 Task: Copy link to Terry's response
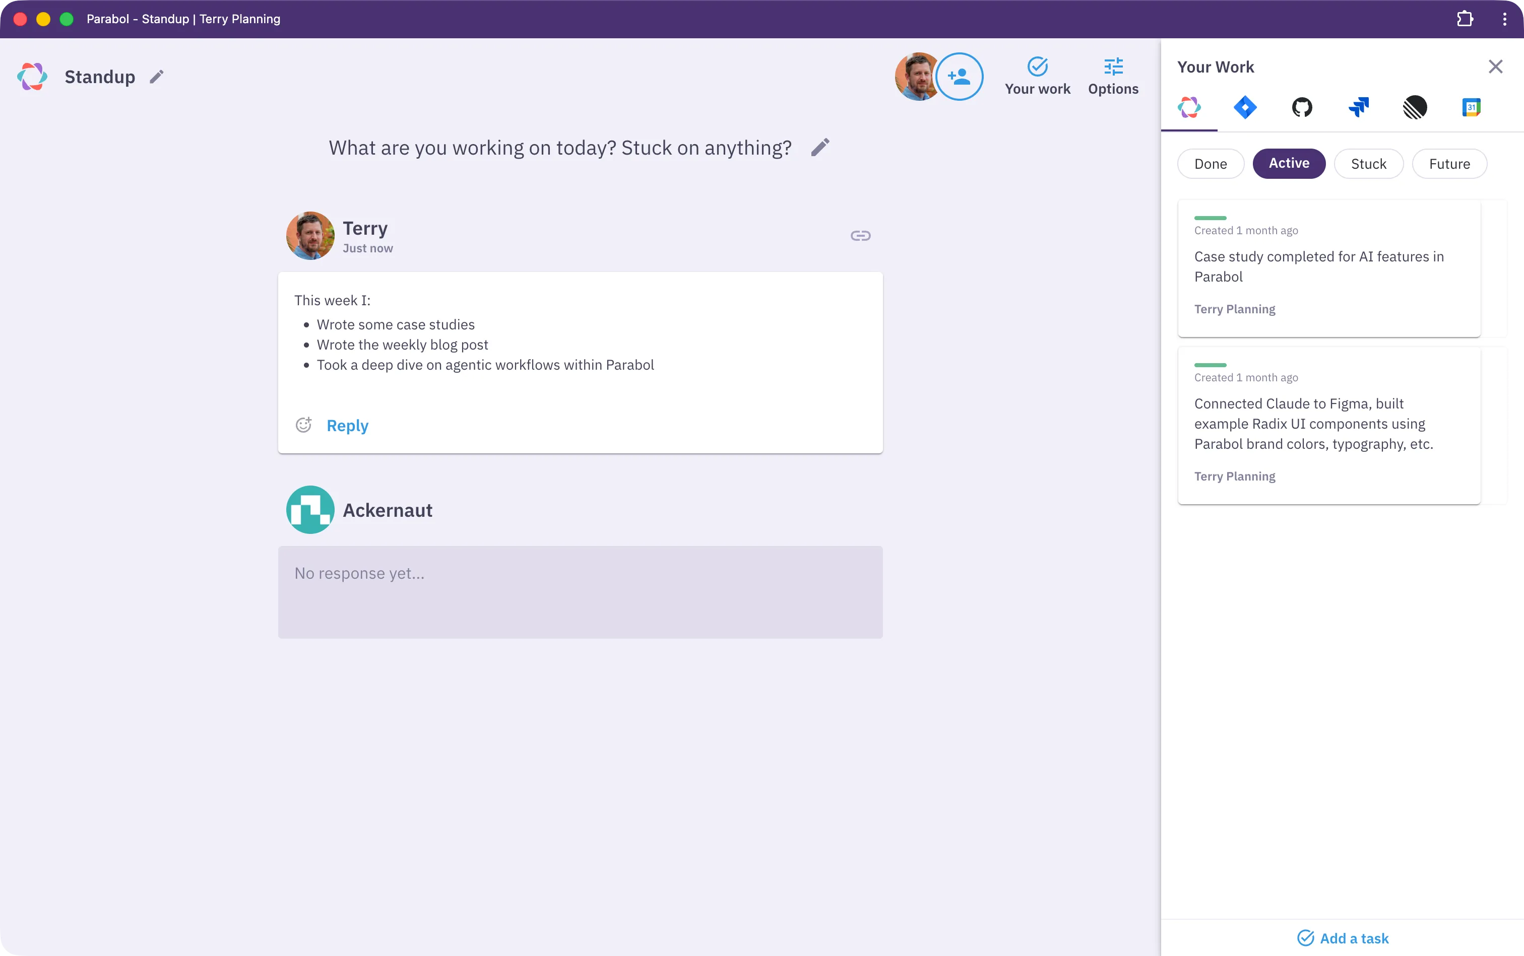tap(860, 236)
